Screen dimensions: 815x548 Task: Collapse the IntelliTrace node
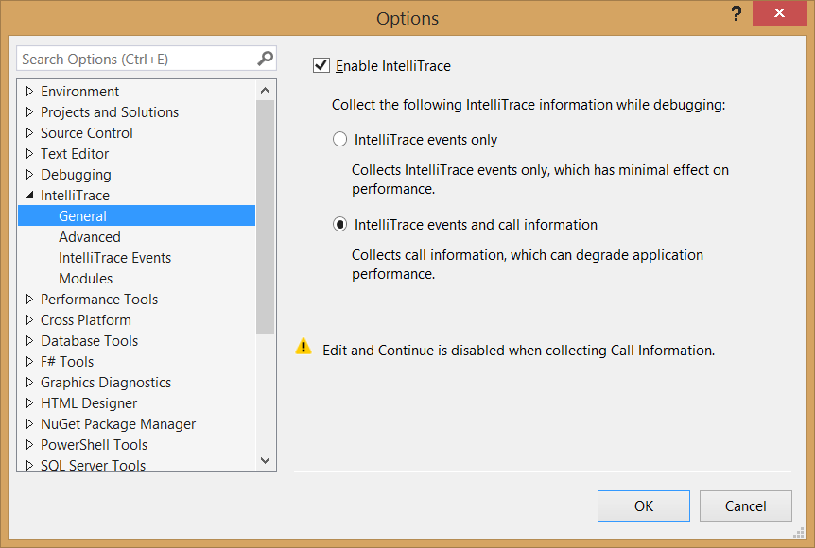click(x=29, y=196)
